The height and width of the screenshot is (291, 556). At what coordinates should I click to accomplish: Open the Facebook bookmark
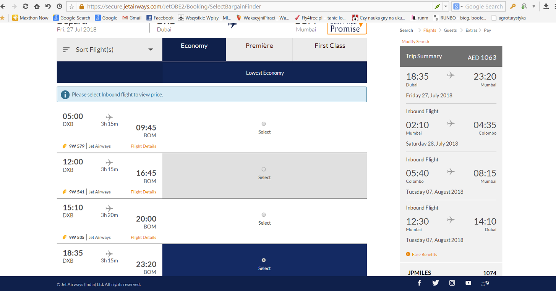click(160, 18)
